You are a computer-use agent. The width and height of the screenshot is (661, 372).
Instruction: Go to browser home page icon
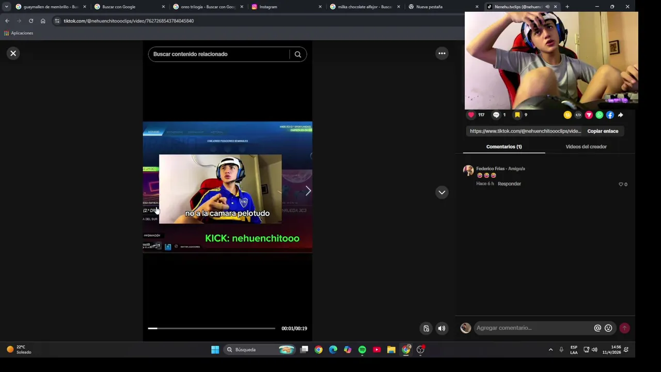click(x=43, y=21)
